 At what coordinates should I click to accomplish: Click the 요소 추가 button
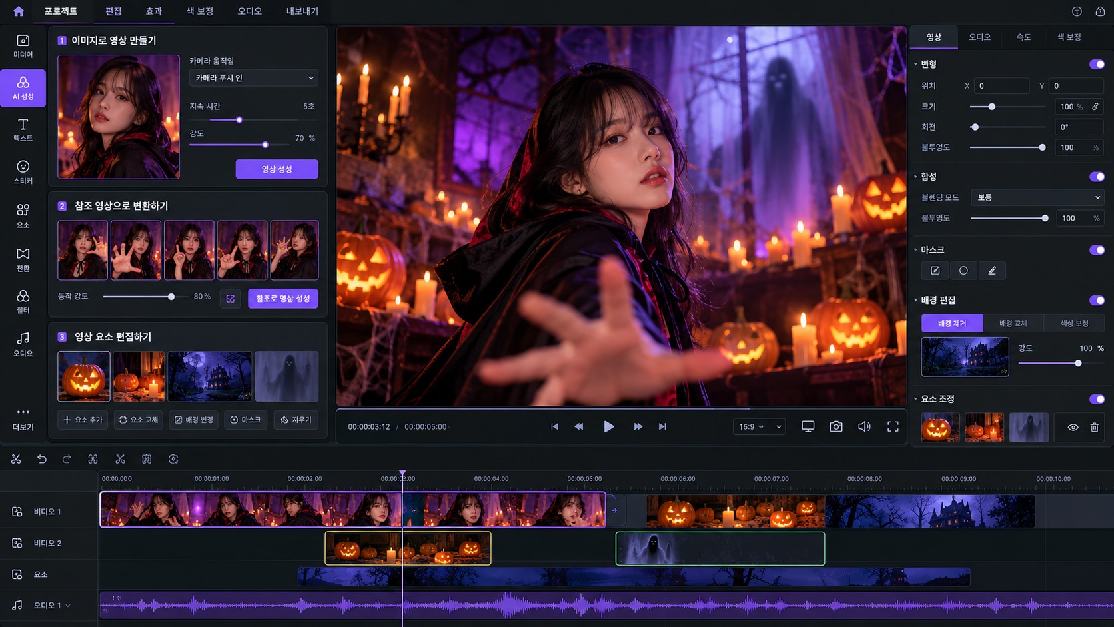(x=83, y=420)
